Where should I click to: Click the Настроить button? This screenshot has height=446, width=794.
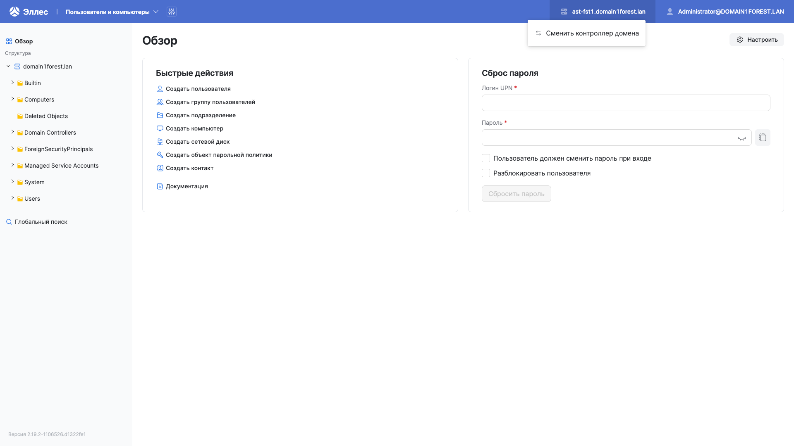pos(756,40)
